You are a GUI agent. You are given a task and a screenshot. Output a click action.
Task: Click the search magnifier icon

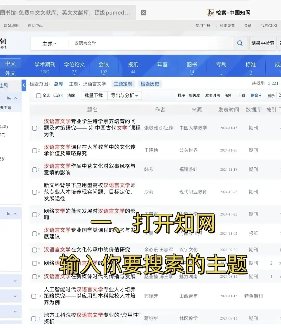[240, 43]
